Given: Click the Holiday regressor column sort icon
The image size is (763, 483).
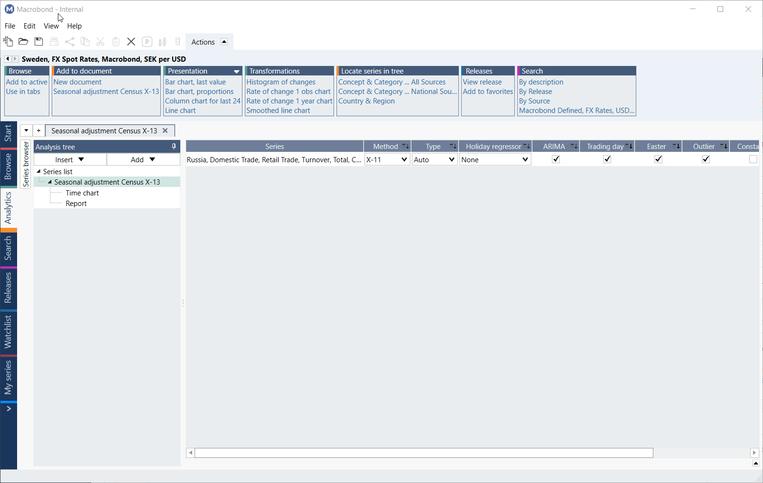Looking at the screenshot, I should [x=526, y=146].
